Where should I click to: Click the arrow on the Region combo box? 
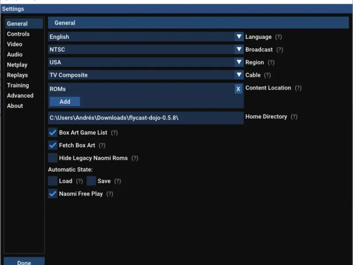click(x=239, y=62)
